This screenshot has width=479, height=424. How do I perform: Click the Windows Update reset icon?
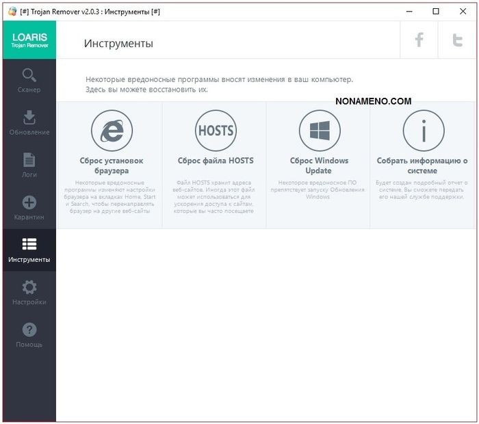319,130
